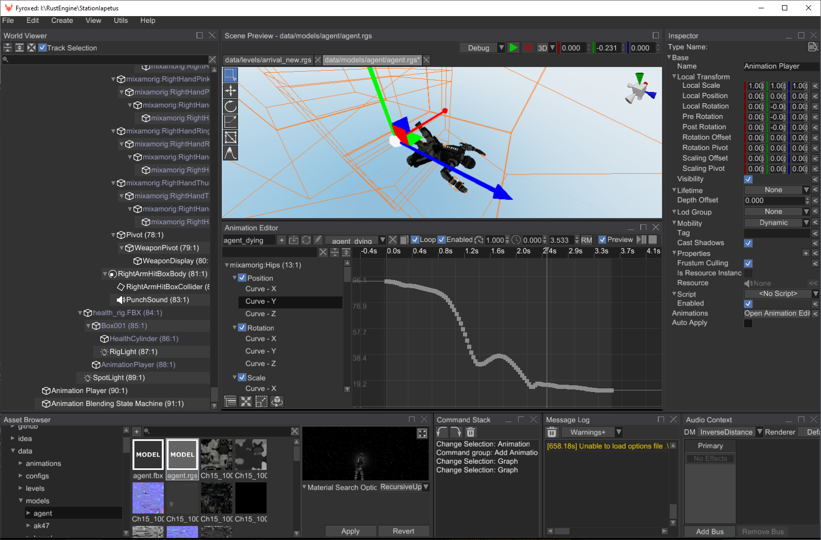Open InverseDistance distance model dropdown
This screenshot has width=821, height=540.
730,432
